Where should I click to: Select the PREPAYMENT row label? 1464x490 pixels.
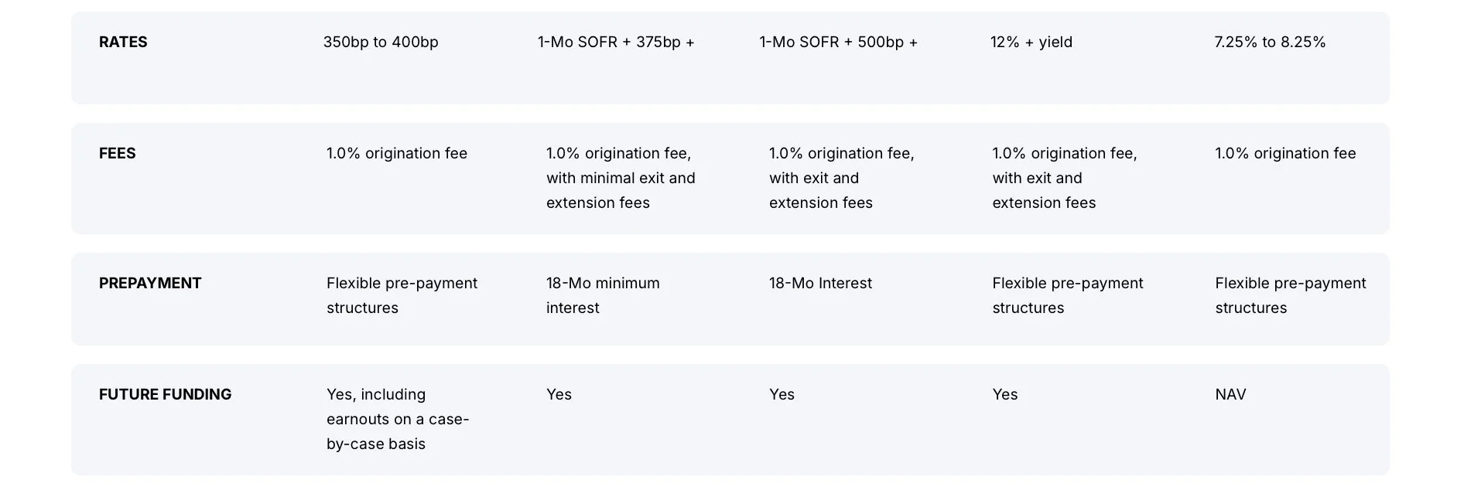(x=150, y=283)
